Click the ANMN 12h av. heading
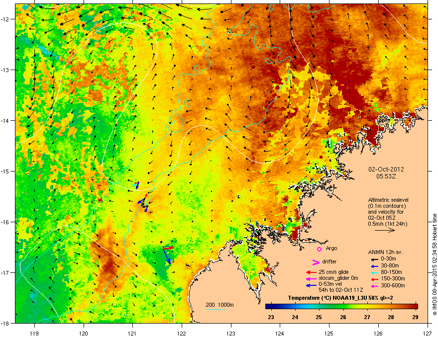 pyautogui.click(x=385, y=252)
